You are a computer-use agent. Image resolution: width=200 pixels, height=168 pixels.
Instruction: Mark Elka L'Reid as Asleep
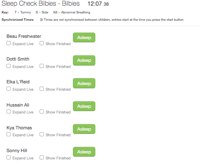tap(84, 83)
